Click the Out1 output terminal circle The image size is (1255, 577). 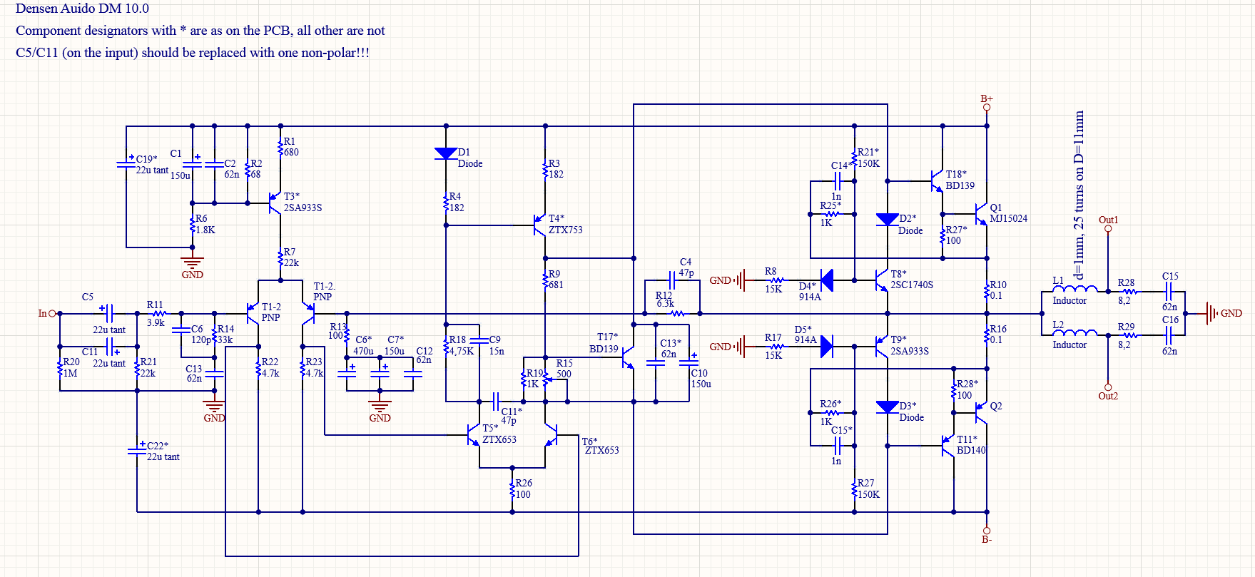[1108, 229]
